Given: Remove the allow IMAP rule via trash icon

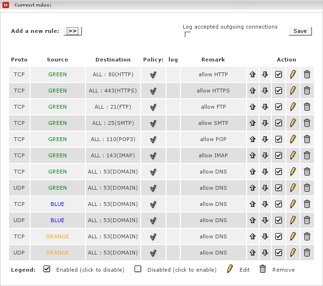Looking at the screenshot, I should (307, 155).
